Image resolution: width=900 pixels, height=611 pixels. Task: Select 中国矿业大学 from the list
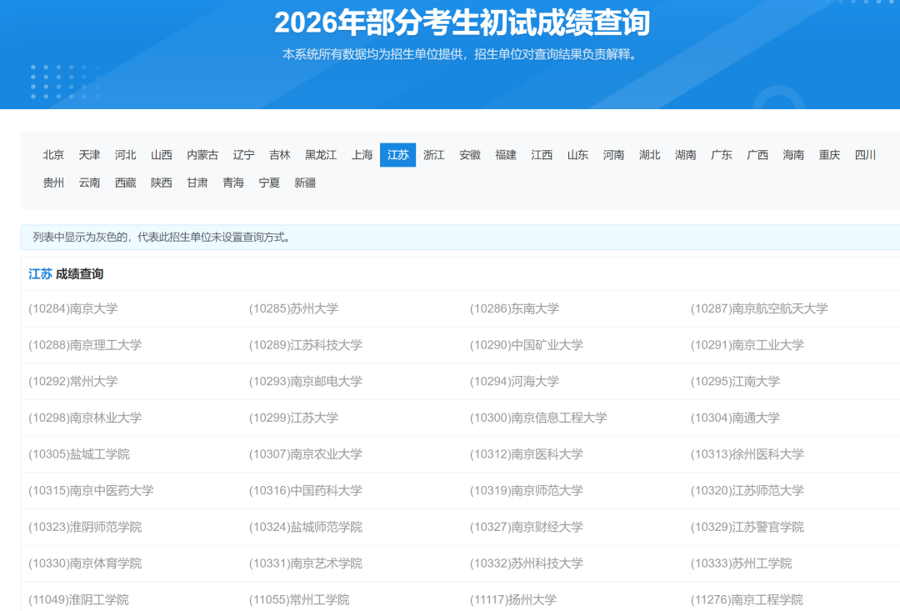point(525,345)
